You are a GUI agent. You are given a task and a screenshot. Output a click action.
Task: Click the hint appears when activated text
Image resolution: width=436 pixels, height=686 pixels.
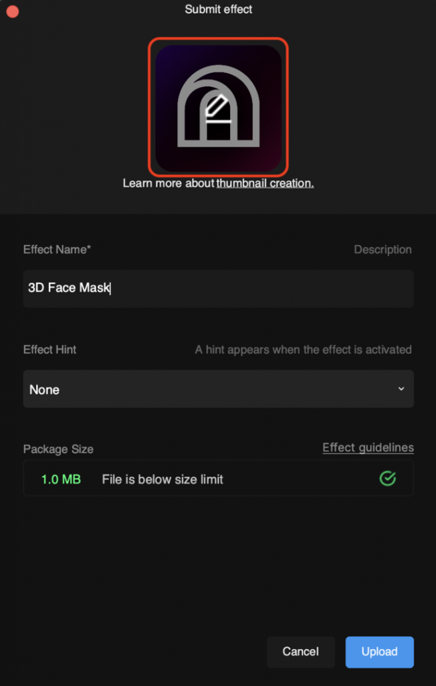tap(303, 350)
